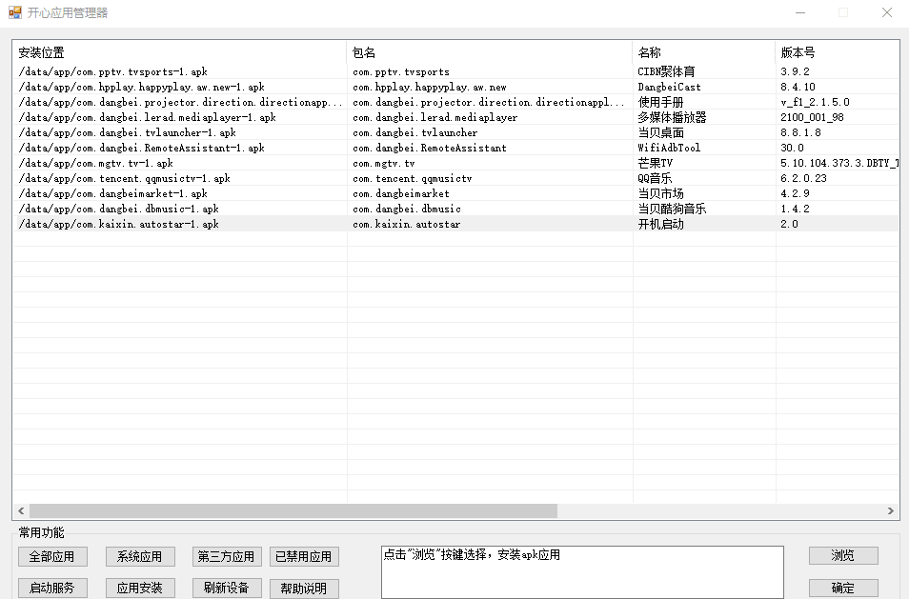Click version number 8.4.10
The image size is (909, 599).
click(x=798, y=87)
